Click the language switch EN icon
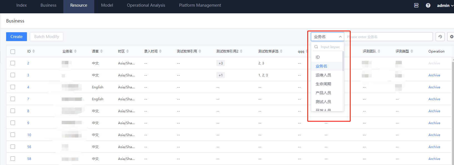Screen dimensions: 454x165 click(416, 5)
